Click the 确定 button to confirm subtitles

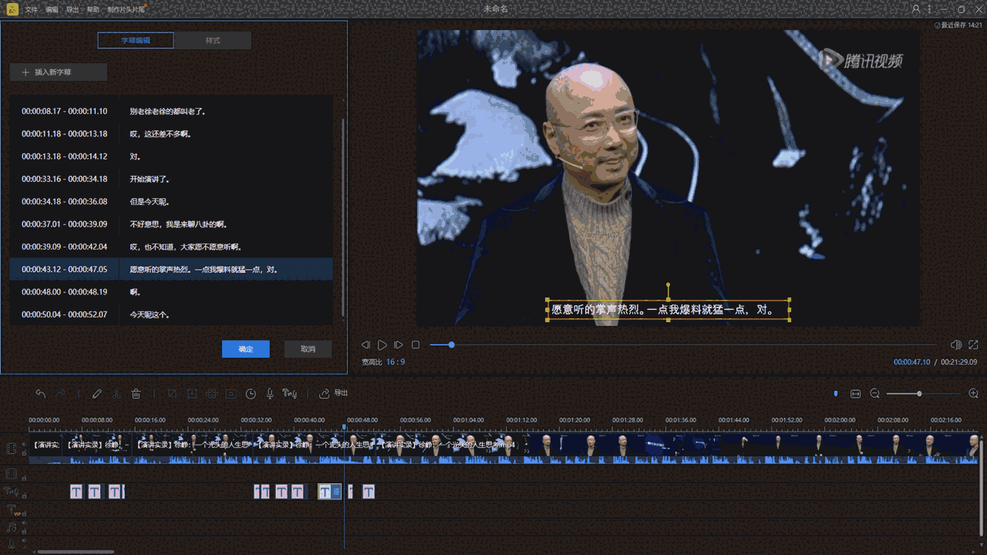click(x=245, y=348)
